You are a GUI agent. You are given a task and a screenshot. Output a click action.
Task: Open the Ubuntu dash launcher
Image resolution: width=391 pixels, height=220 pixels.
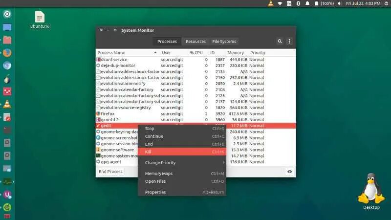(7, 14)
